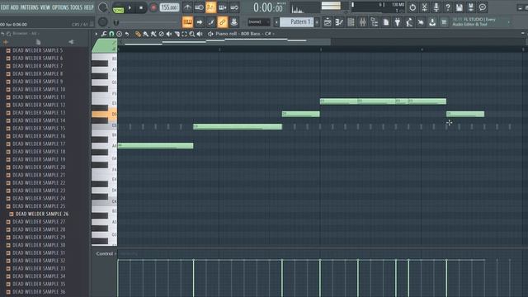Click the FL STUDIO news panel
Viewport: 528px width, 297px height.
(x=480, y=22)
